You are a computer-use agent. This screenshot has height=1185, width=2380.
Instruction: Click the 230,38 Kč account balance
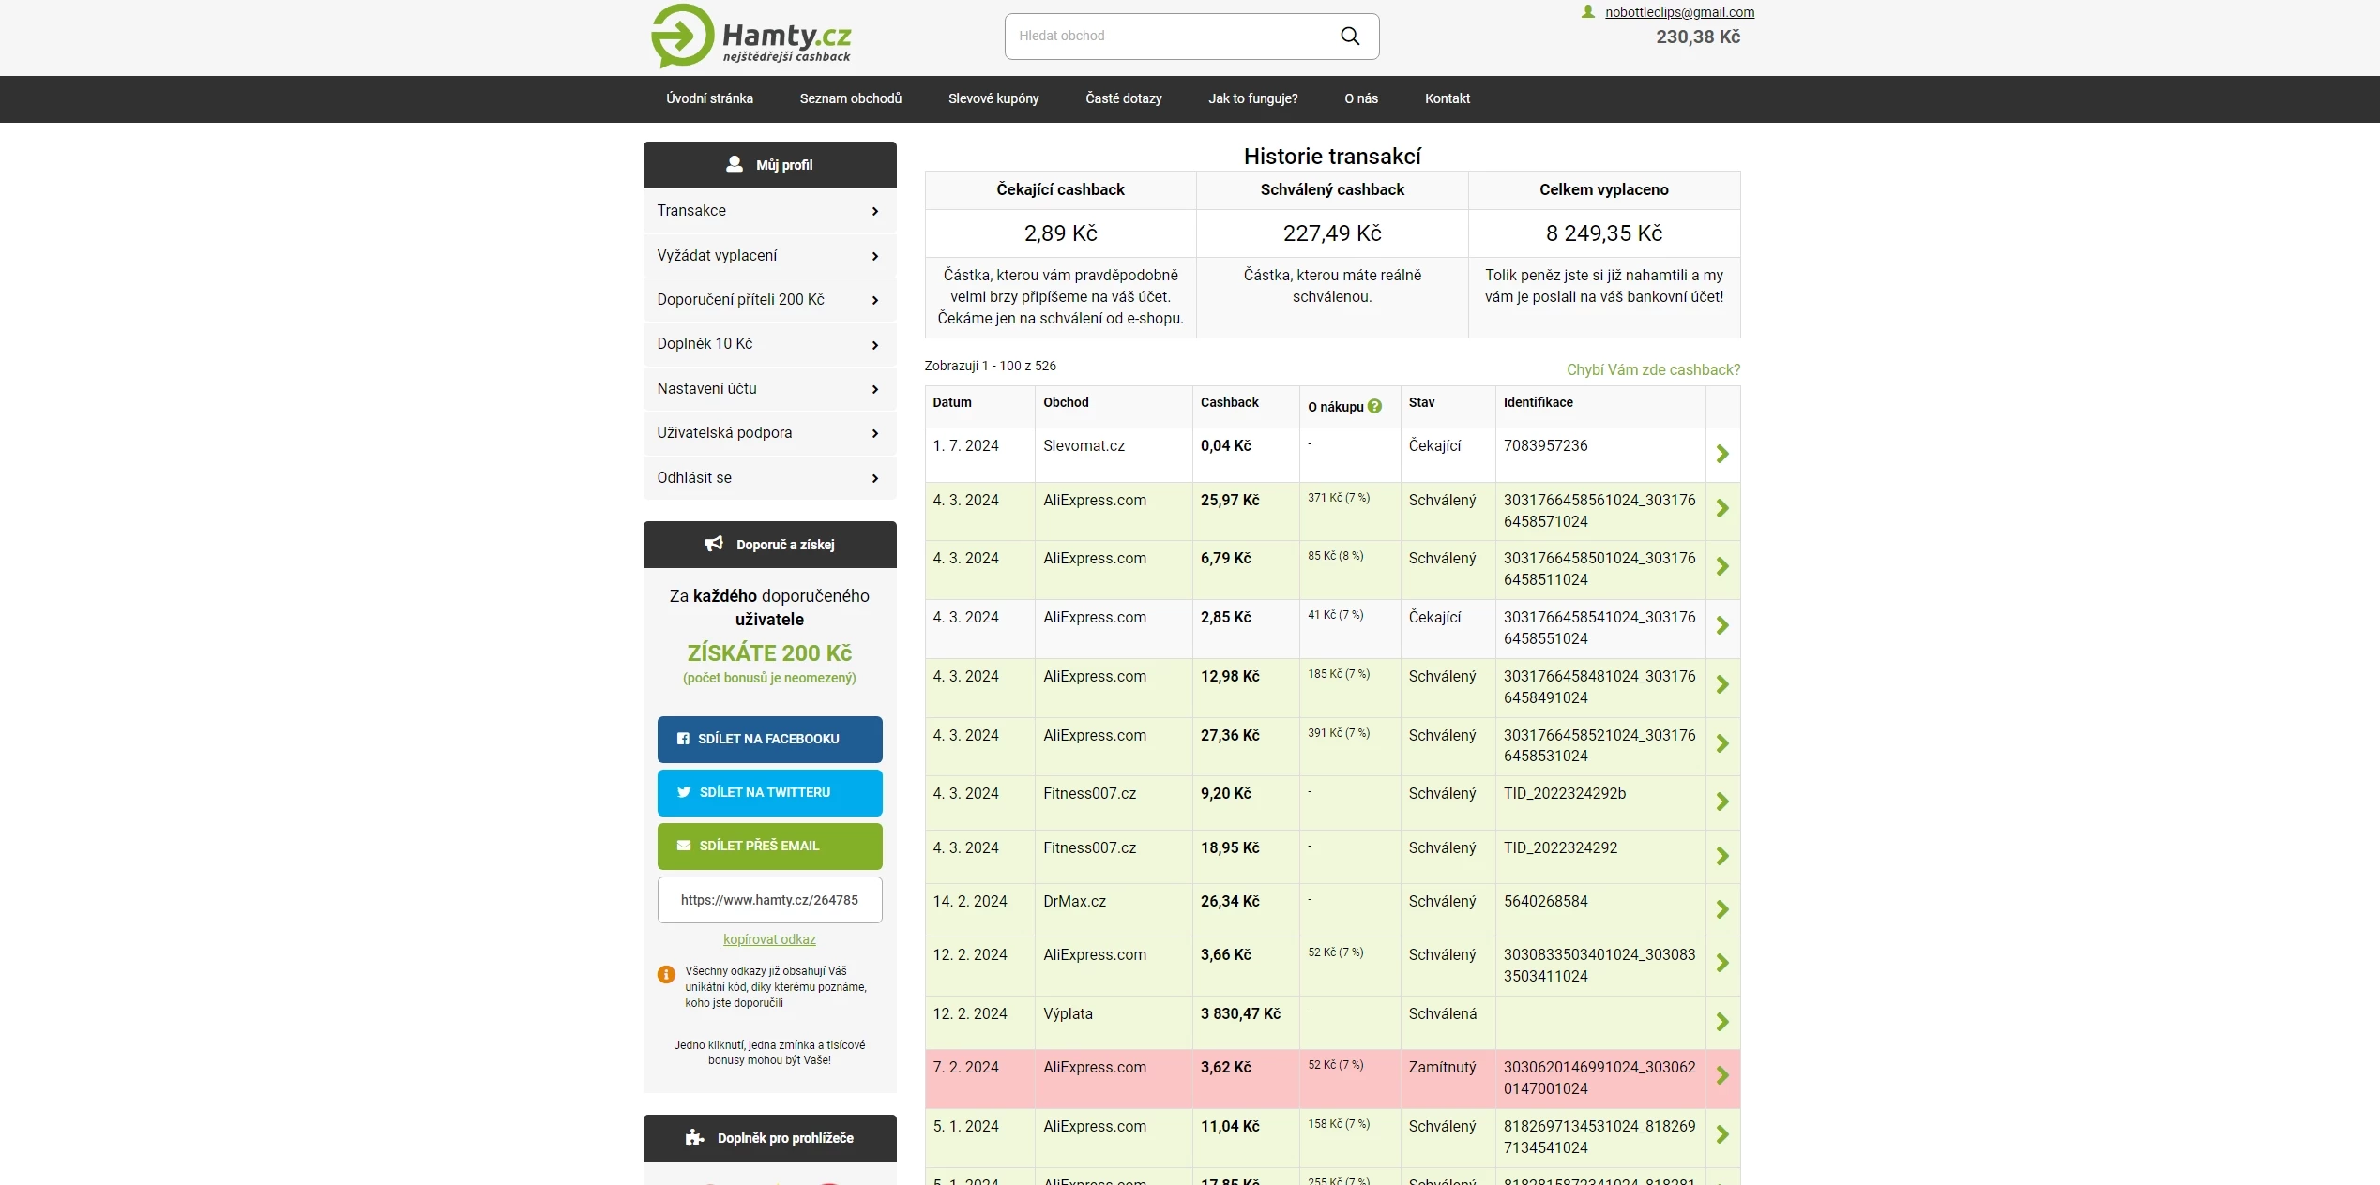[x=1697, y=37]
